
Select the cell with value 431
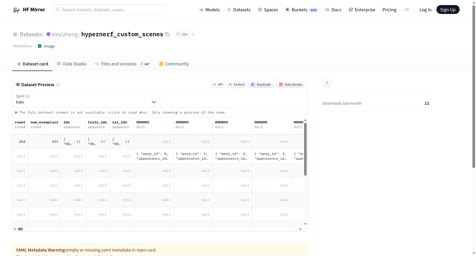[x=45, y=142]
